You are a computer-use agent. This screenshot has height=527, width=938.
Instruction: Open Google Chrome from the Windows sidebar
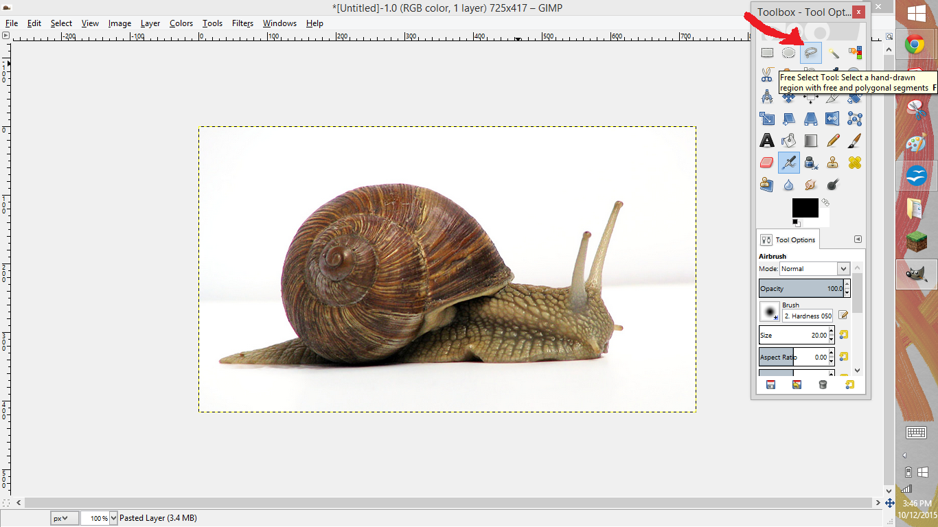pos(916,45)
